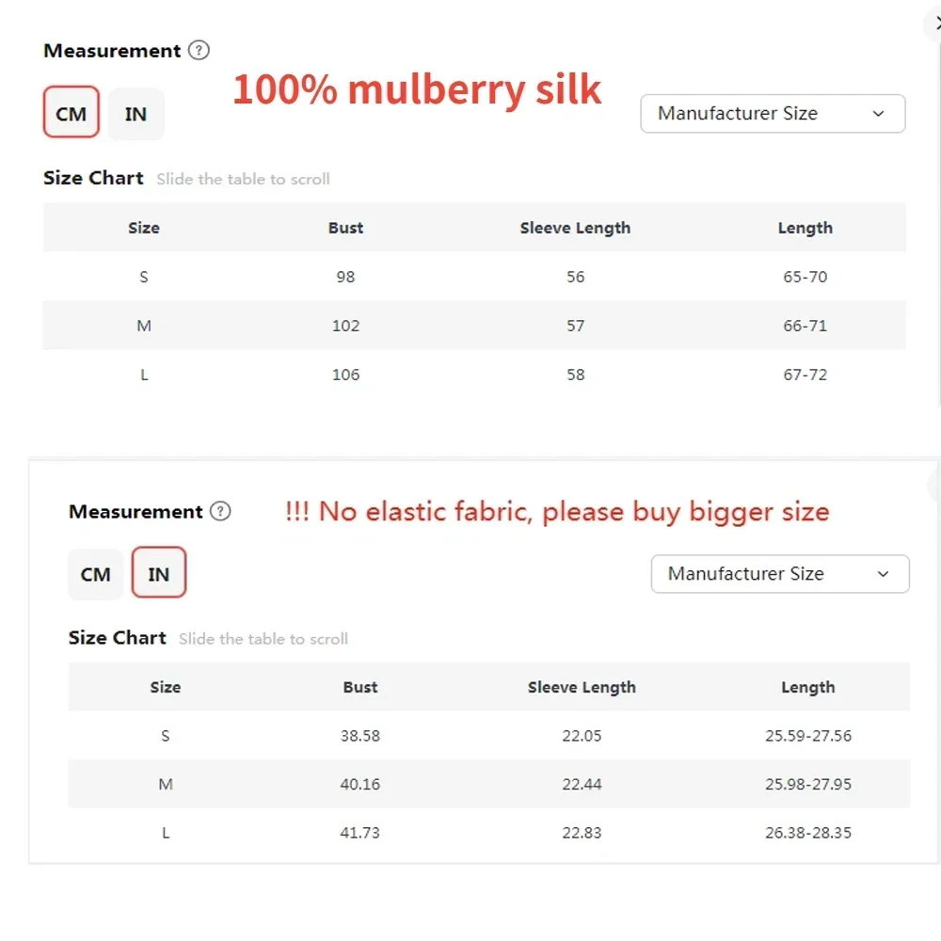Click bust value 41.73 for size L
This screenshot has width=941, height=941.
tap(360, 833)
